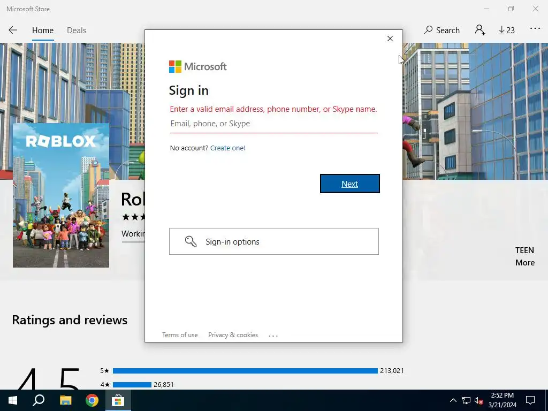
Task: Close the Microsoft sign-in dialog
Action: [390, 39]
